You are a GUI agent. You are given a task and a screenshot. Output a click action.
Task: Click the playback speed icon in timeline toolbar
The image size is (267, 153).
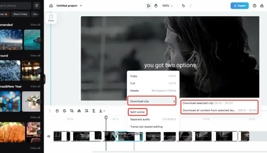[x=64, y=111]
